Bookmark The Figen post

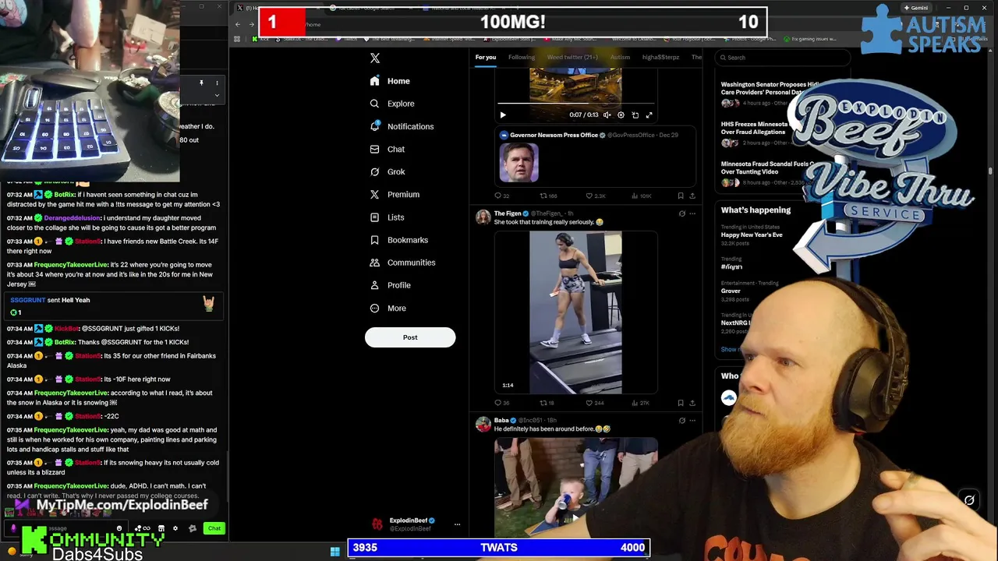(x=681, y=403)
